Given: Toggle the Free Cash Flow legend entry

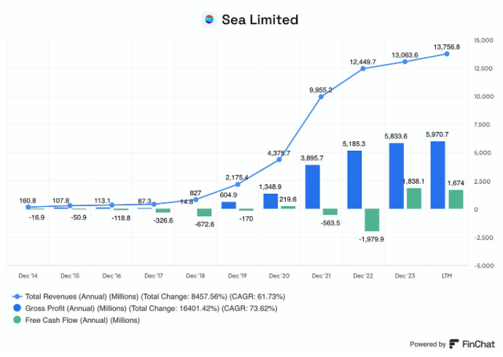Looking at the screenshot, I should [76, 320].
